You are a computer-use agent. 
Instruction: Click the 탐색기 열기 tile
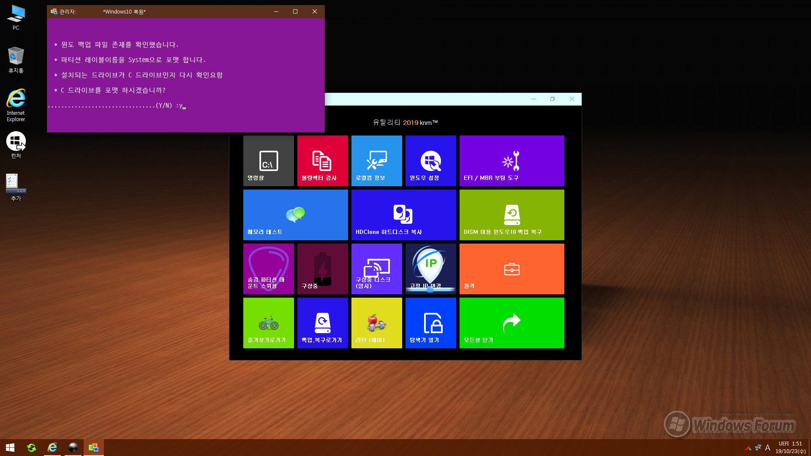pos(430,323)
